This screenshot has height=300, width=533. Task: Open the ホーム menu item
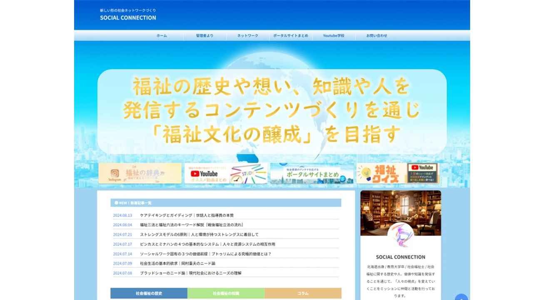pyautogui.click(x=162, y=35)
